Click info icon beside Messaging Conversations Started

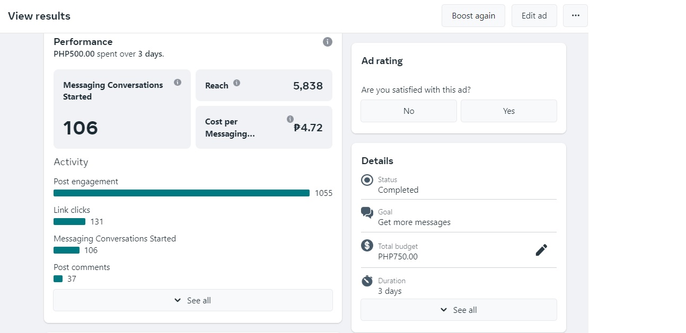click(178, 83)
